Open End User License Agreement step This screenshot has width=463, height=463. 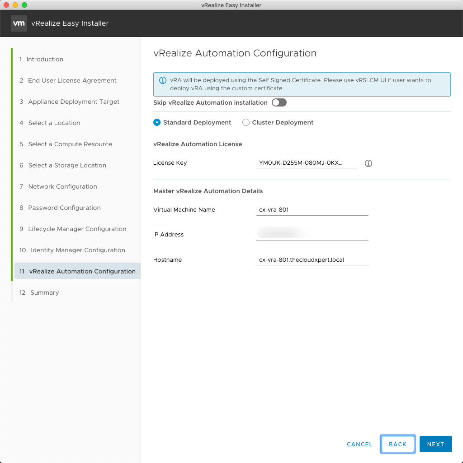coord(72,80)
